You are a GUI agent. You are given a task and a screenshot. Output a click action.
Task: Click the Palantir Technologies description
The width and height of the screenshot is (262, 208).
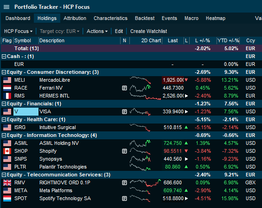[x=63, y=167]
